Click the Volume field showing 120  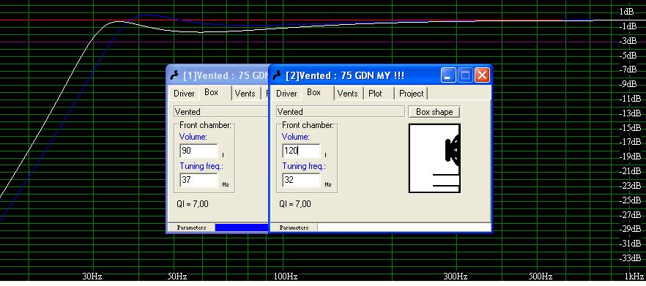point(301,151)
